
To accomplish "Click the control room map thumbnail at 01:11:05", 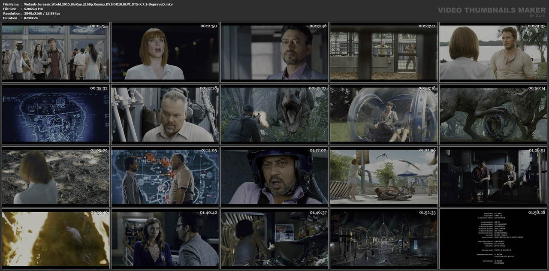I will point(165,177).
